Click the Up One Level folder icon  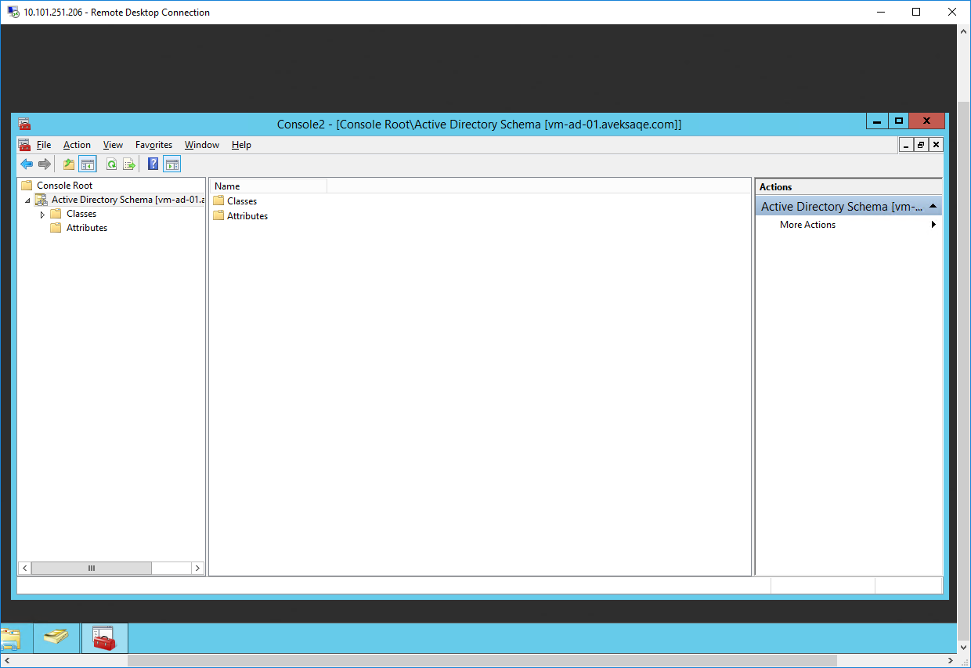pos(69,164)
